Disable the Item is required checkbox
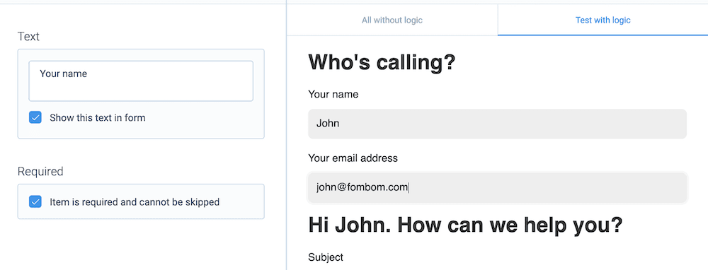This screenshot has height=270, width=708. tap(35, 202)
